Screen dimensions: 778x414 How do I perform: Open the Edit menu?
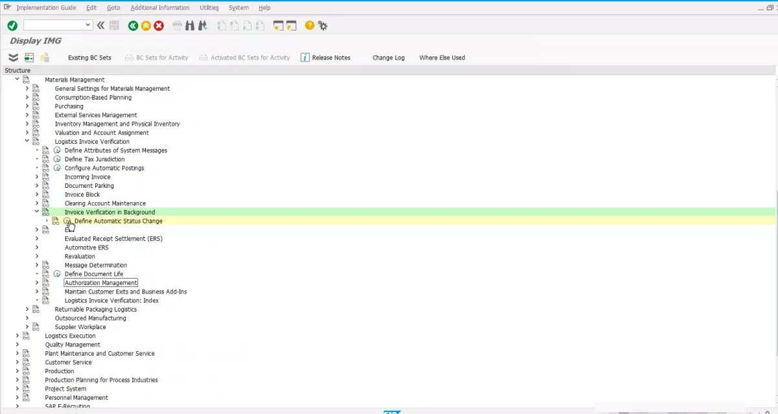click(x=91, y=8)
